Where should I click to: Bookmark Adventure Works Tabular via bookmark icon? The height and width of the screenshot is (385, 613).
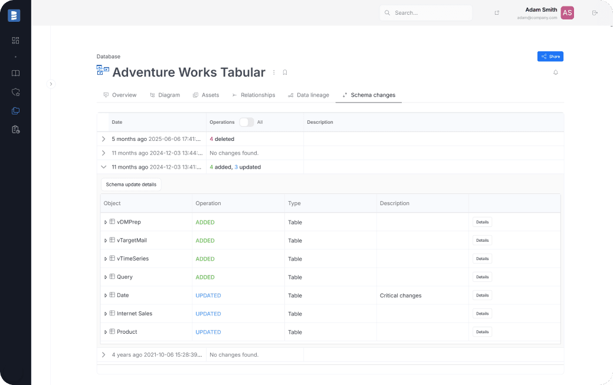(x=285, y=72)
